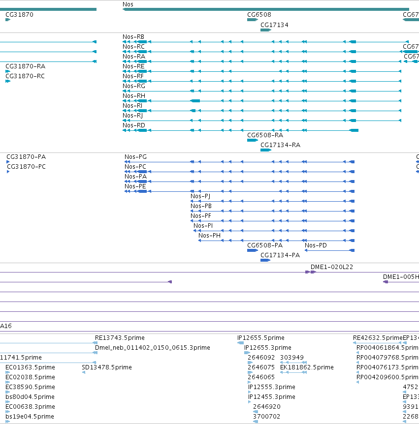Click the SD13478.5prime arrow glyph
The width and height of the screenshot is (419, 424).
coord(84,372)
